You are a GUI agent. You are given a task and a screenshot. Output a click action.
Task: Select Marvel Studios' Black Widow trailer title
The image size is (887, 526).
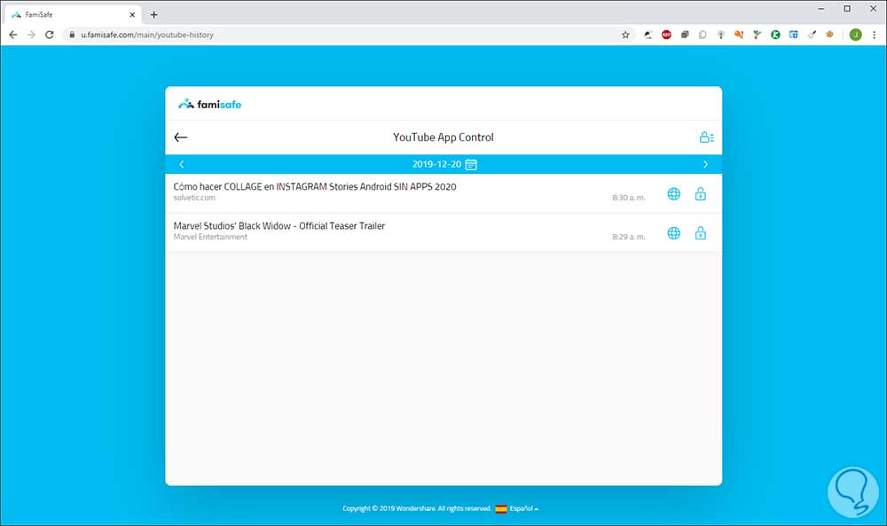tap(279, 225)
